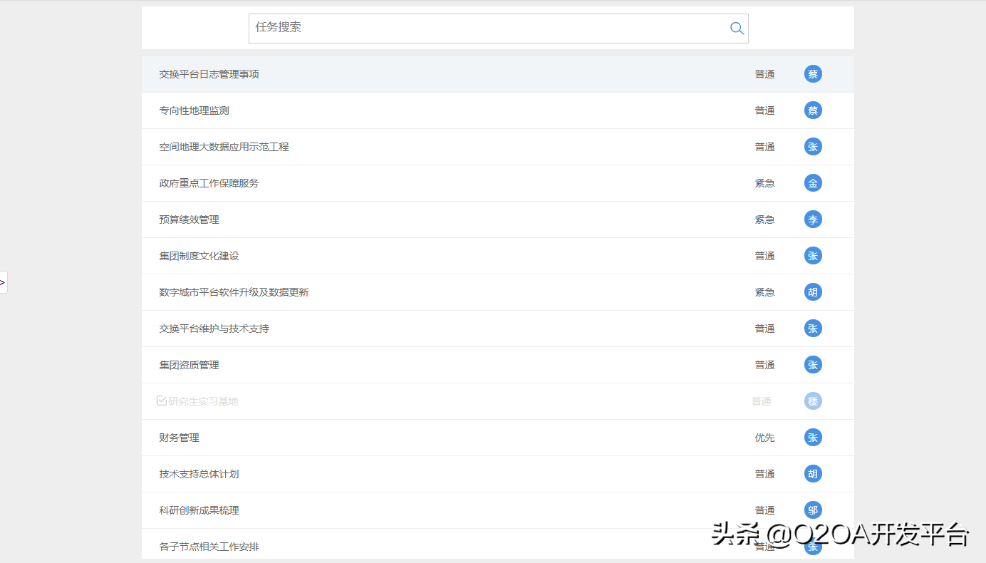The height and width of the screenshot is (563, 986).
Task: Click 邹 avatar on 科研创新成果梳理 row
Action: (x=813, y=510)
